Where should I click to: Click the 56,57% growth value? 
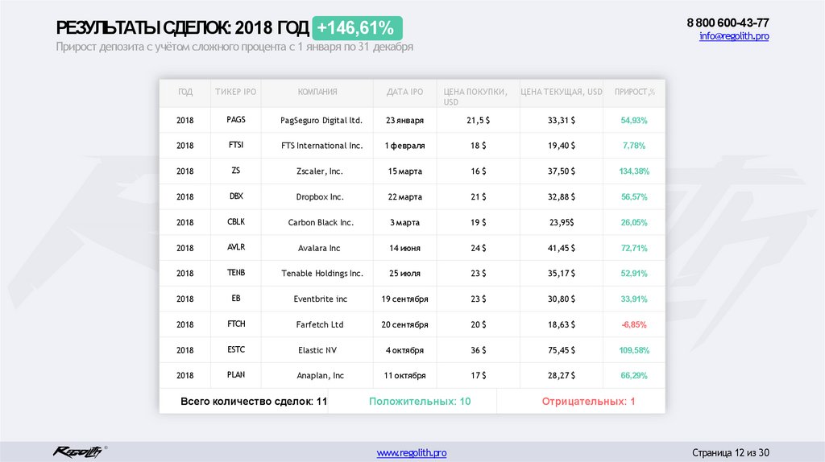[634, 196]
